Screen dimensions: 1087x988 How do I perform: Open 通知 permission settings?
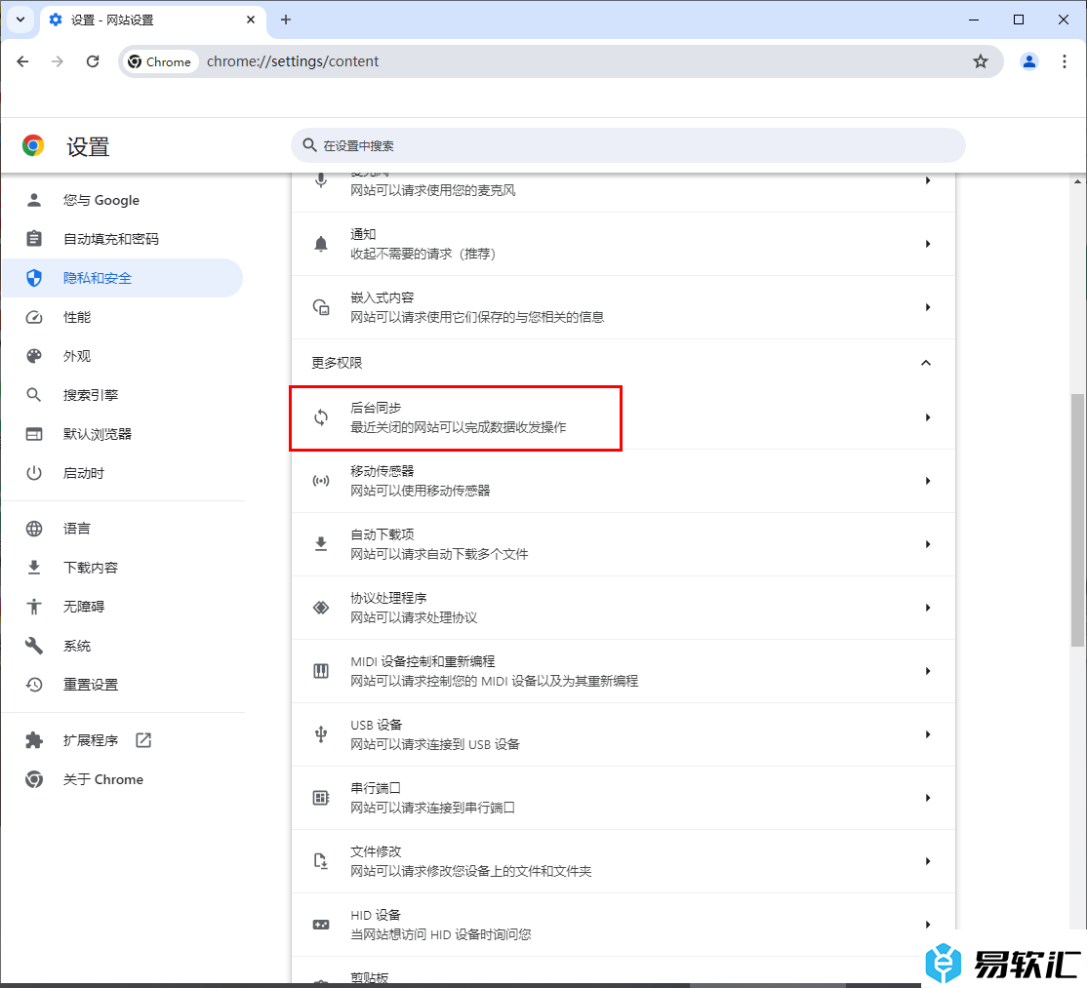coord(623,244)
